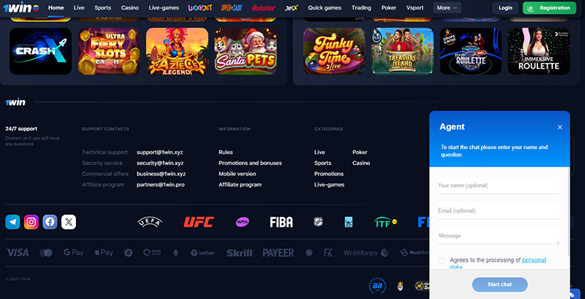Viewport: 585px width, 299px height.
Task: Close the Agent chat widget
Action: click(x=560, y=127)
